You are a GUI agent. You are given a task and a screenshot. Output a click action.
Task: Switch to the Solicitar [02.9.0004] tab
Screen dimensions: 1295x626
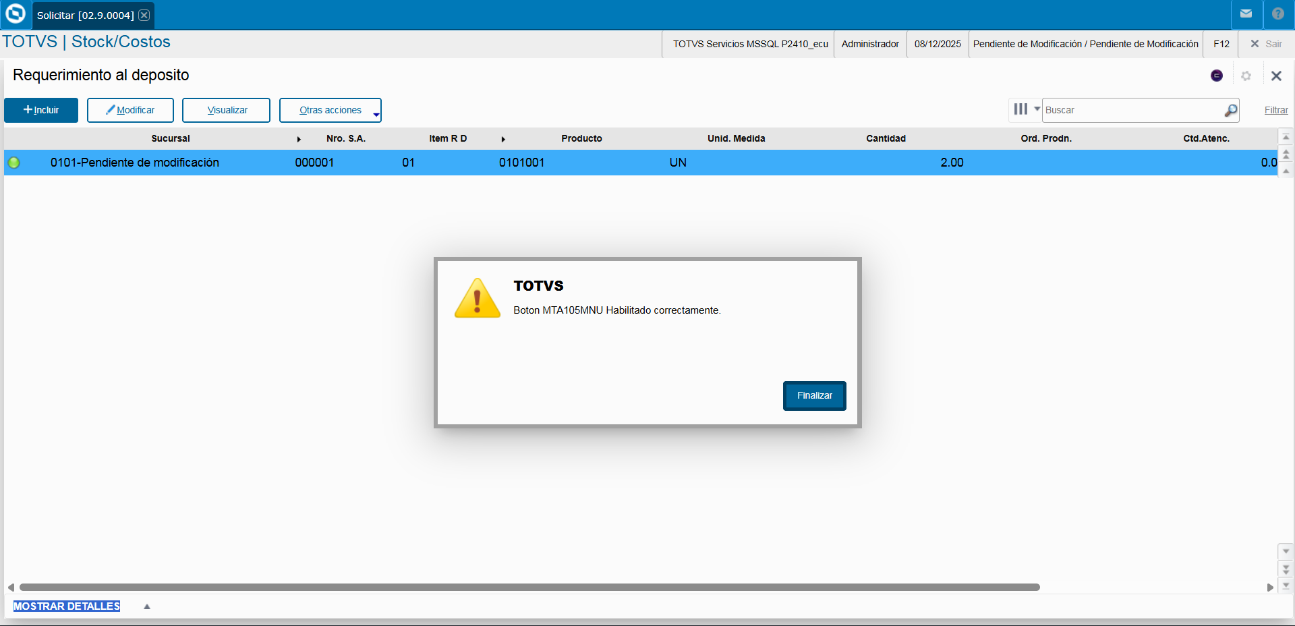coord(86,14)
